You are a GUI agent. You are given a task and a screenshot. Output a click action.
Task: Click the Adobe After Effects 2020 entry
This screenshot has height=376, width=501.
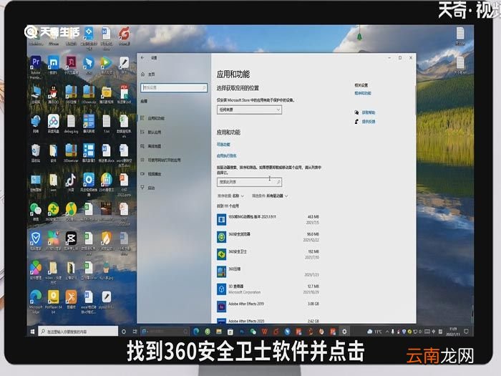tap(268, 321)
